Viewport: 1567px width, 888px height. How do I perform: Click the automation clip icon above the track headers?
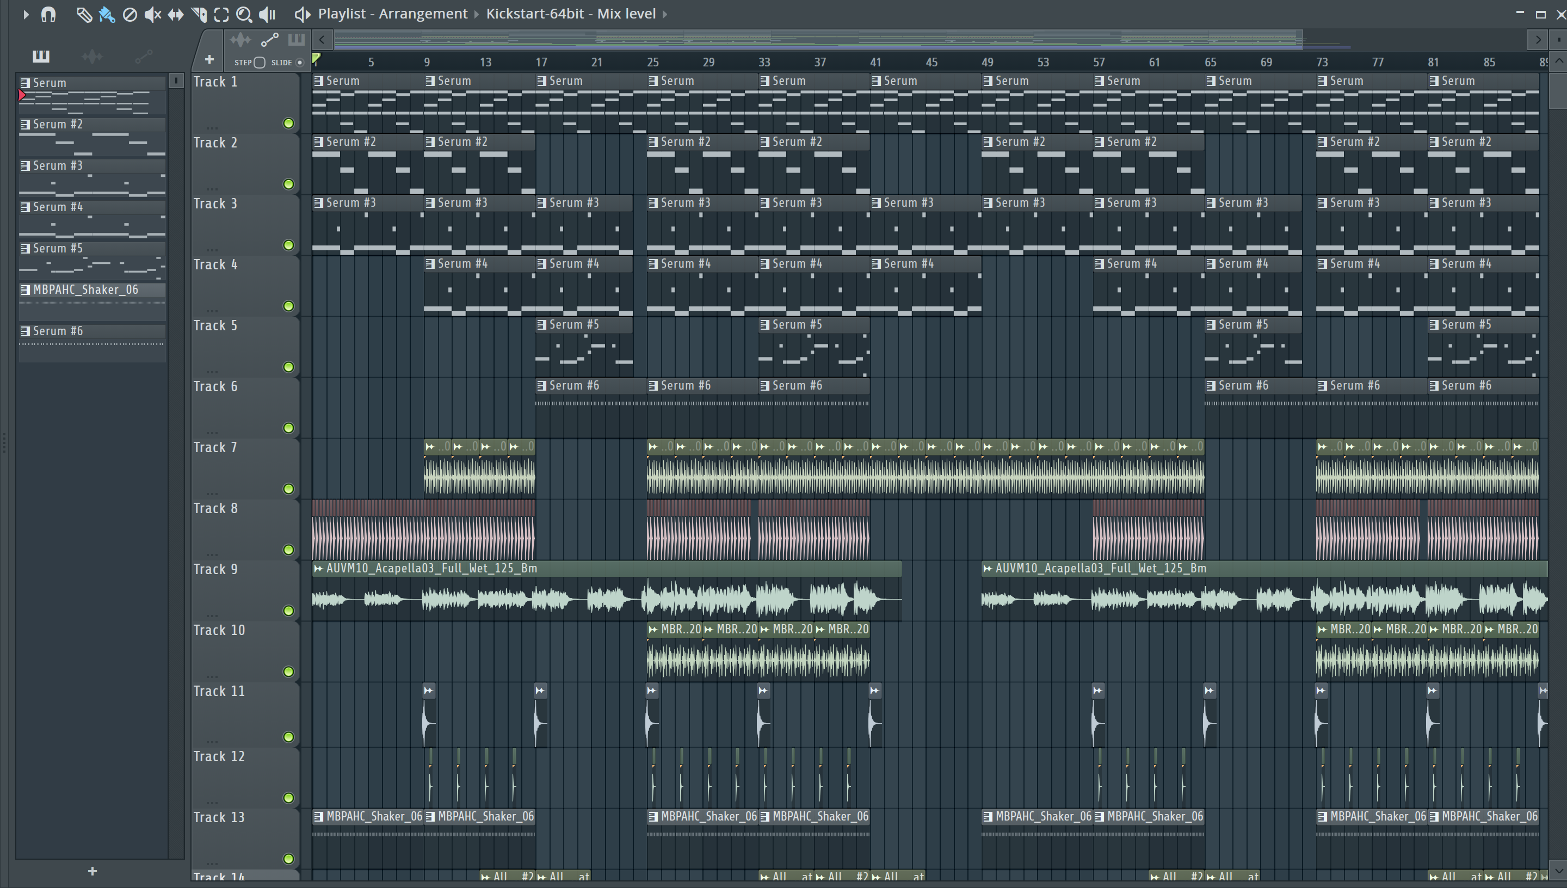269,40
